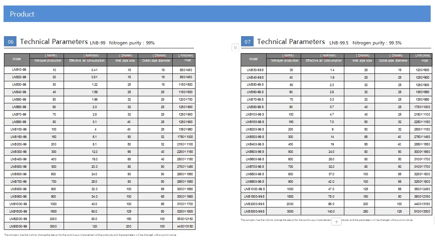Select the 'Nitrogen purity : 99%' heading text
435x244 pixels.
(x=132, y=43)
